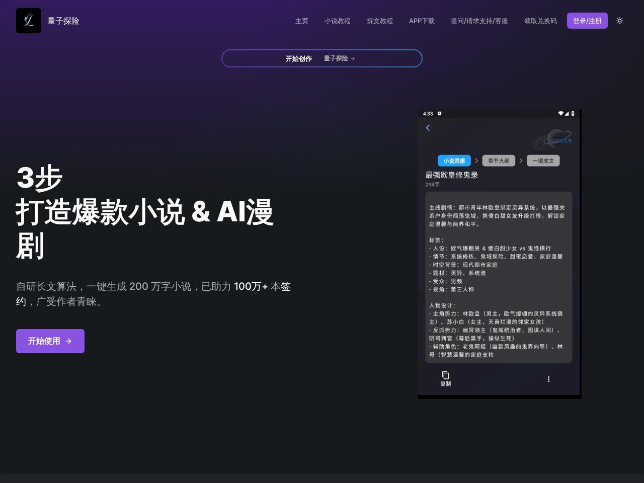Switch to the 章节大纲 step
Viewport: 644px width, 483px height.
(499, 160)
